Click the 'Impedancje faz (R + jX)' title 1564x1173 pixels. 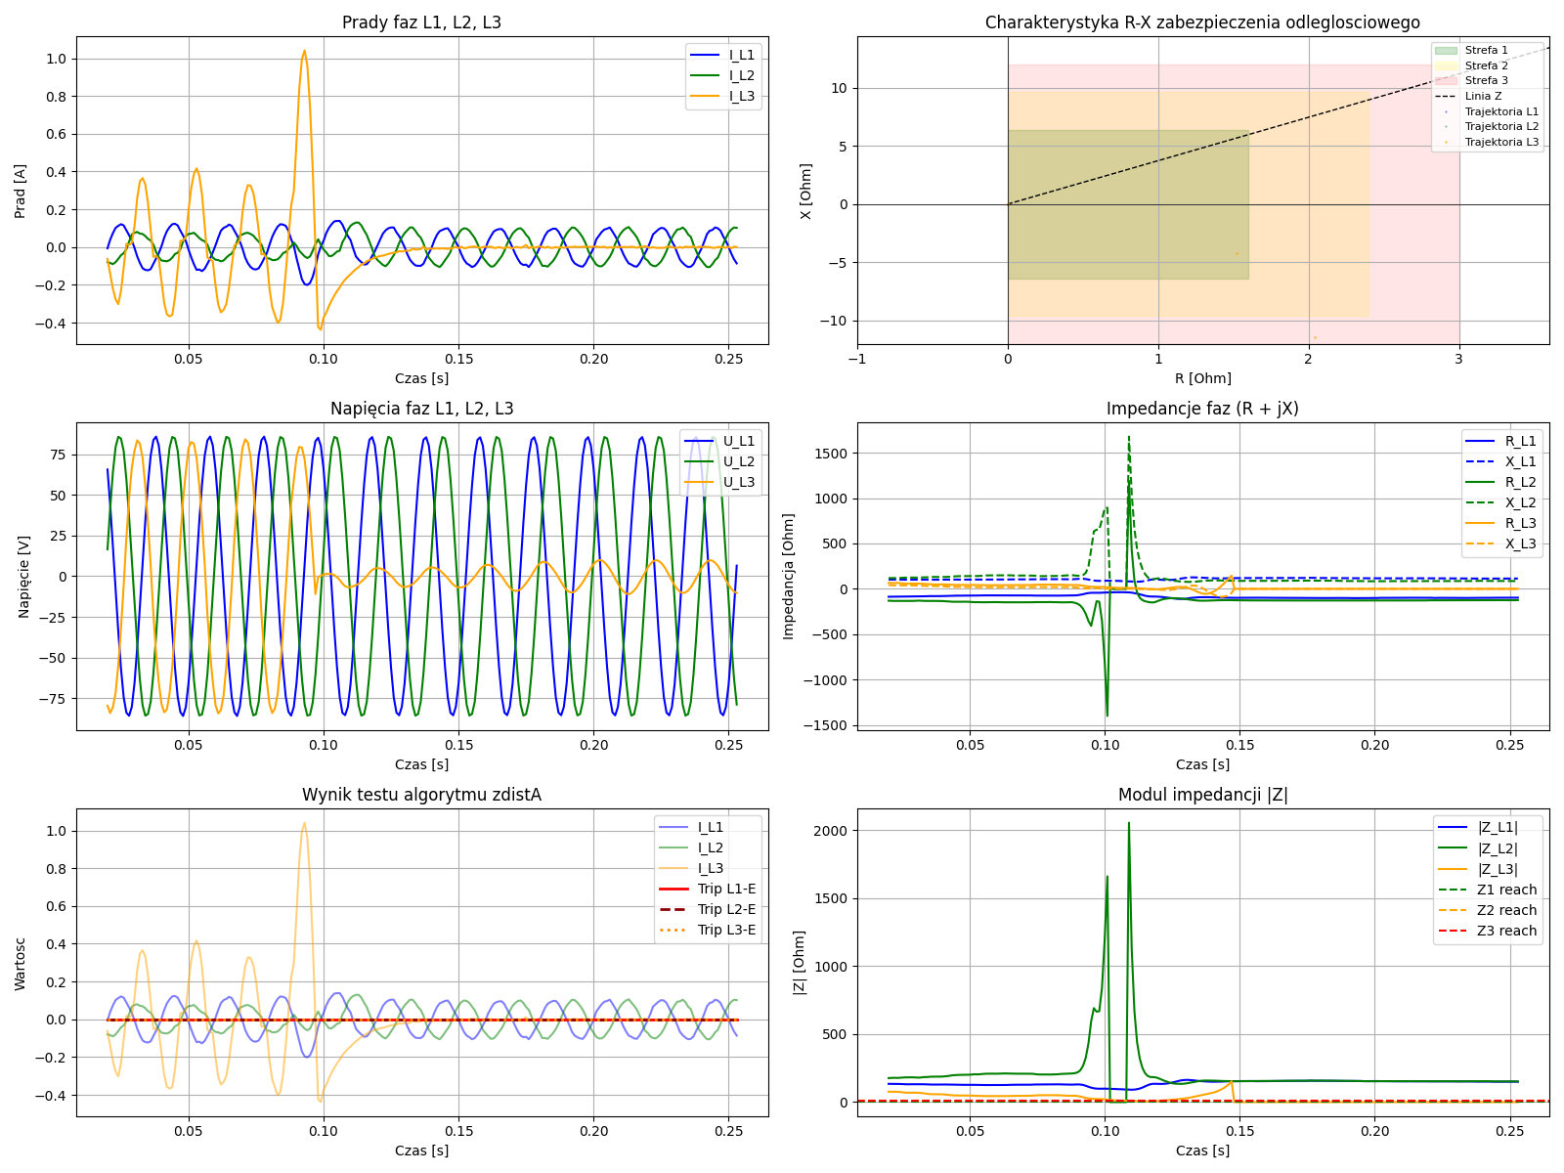(1202, 409)
